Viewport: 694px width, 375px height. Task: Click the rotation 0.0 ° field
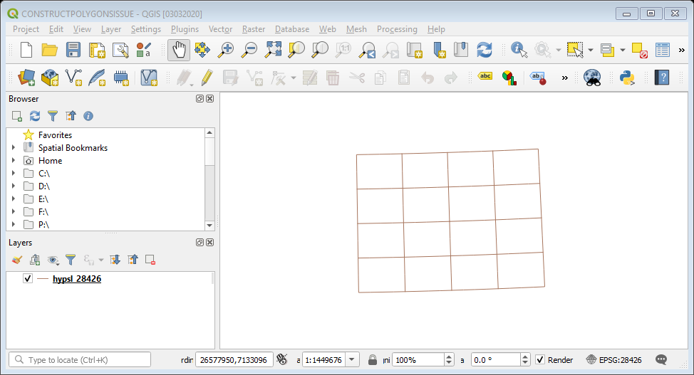coord(496,359)
